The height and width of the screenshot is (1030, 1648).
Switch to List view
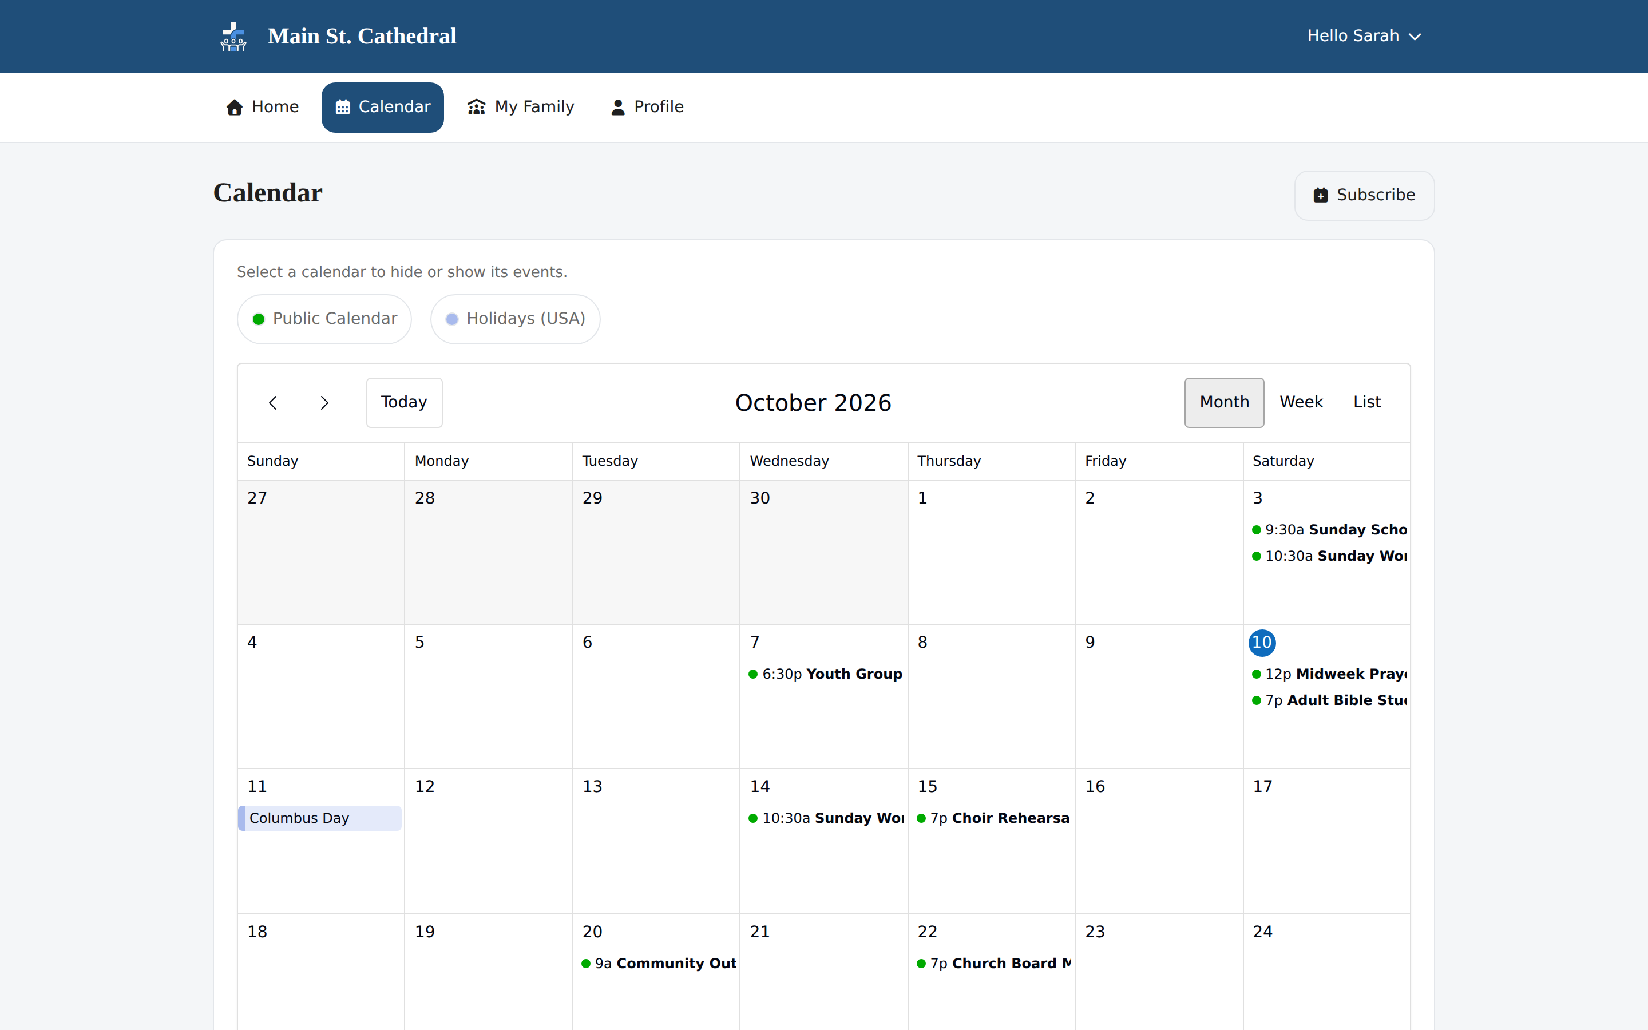pyautogui.click(x=1366, y=403)
